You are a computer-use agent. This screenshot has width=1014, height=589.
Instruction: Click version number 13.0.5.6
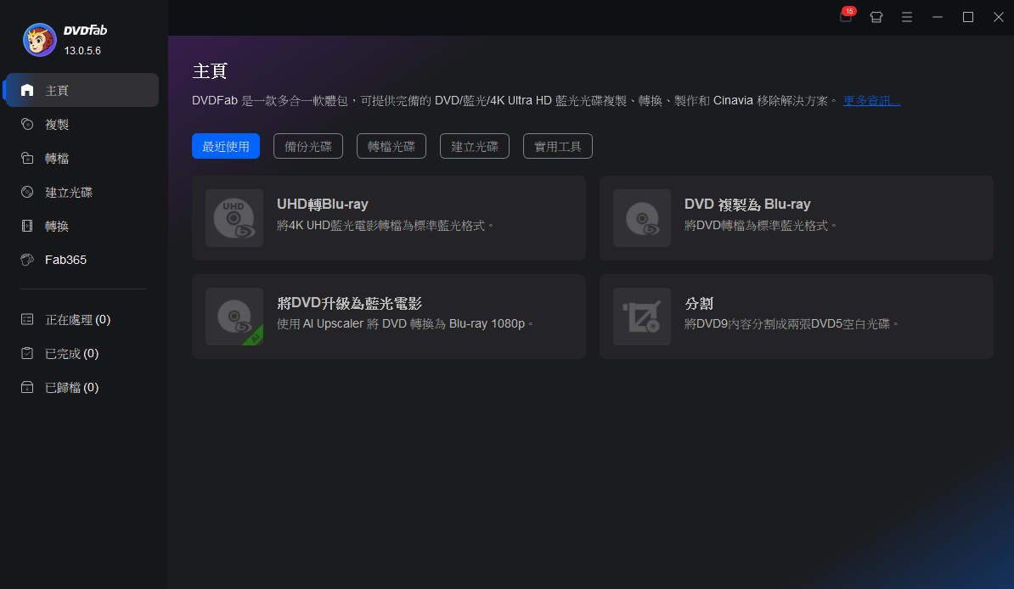click(x=82, y=50)
